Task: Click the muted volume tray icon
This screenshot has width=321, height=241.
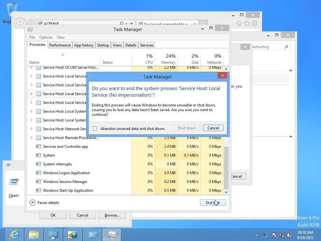Action: [289, 235]
